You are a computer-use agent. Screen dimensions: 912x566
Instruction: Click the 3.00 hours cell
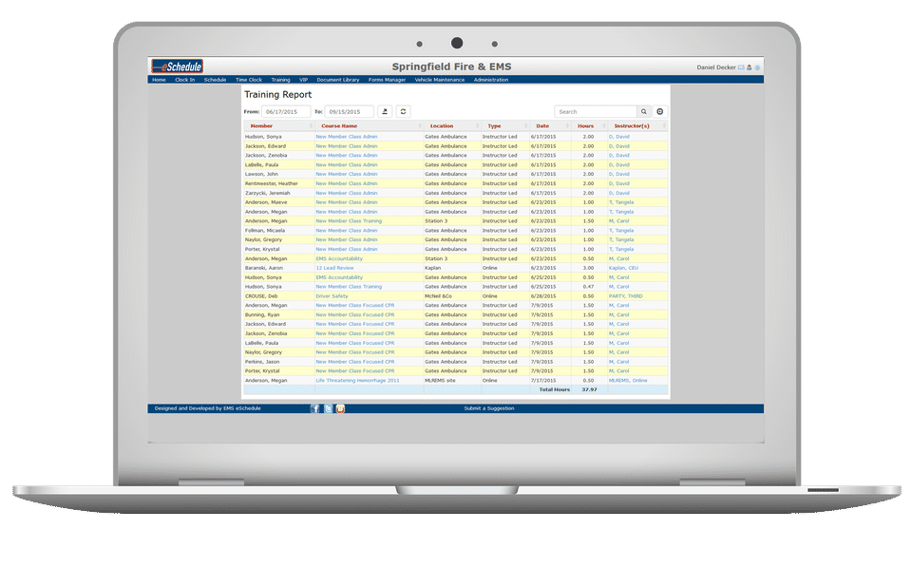pyautogui.click(x=588, y=268)
